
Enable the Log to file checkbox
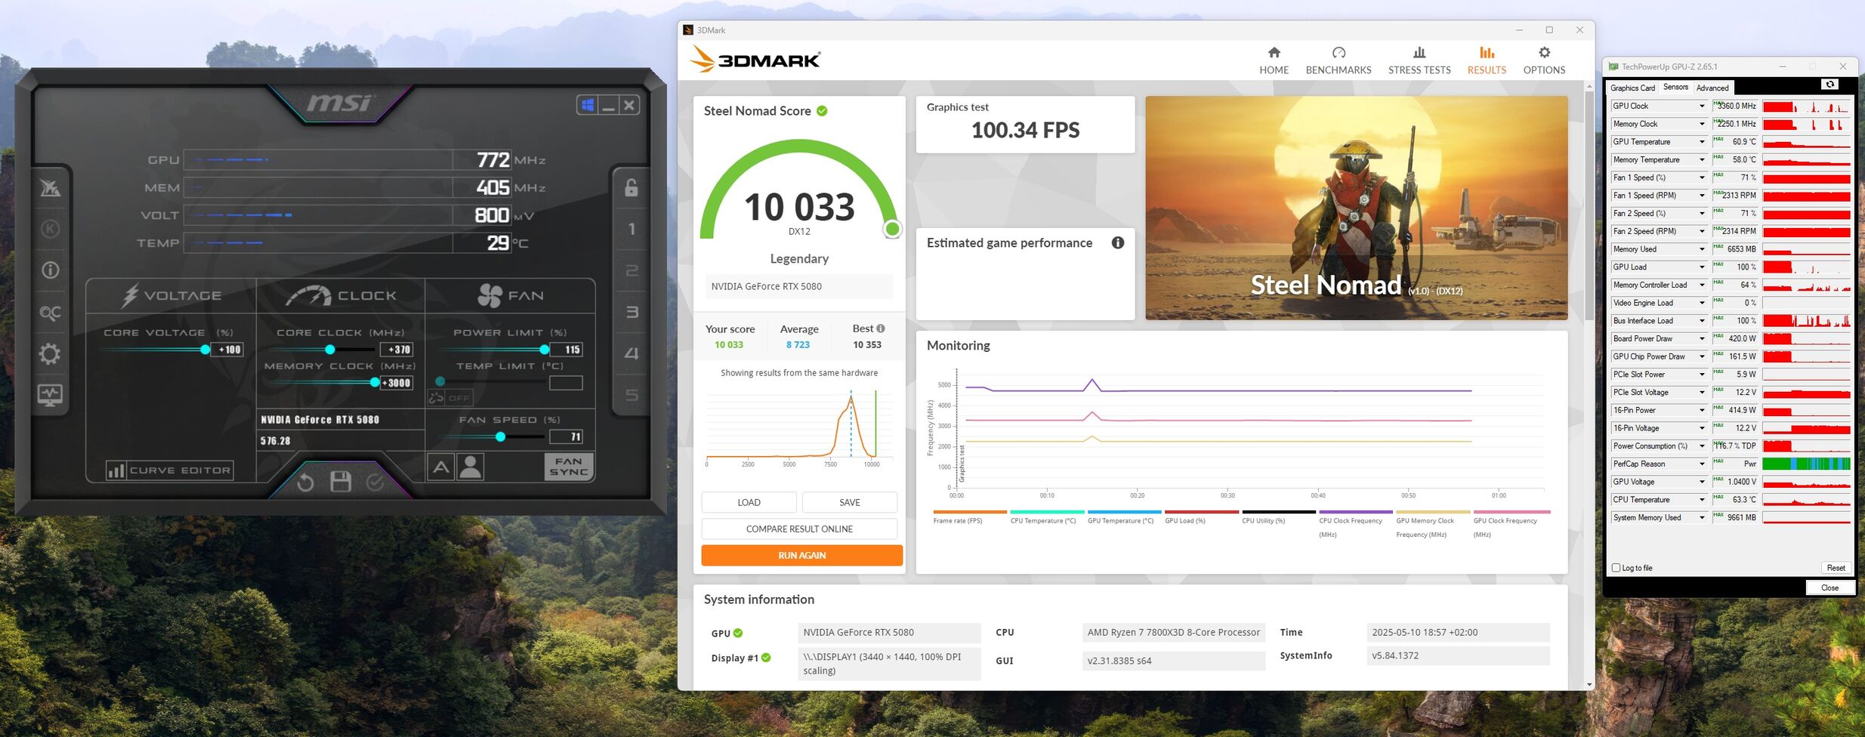[1616, 568]
